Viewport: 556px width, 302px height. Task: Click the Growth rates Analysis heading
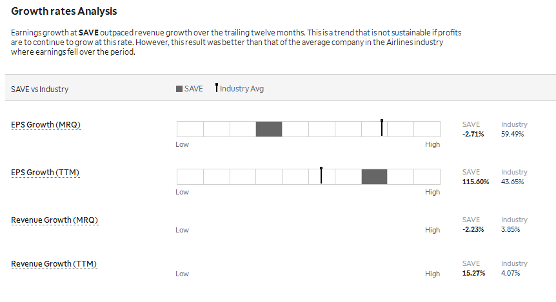pyautogui.click(x=64, y=12)
